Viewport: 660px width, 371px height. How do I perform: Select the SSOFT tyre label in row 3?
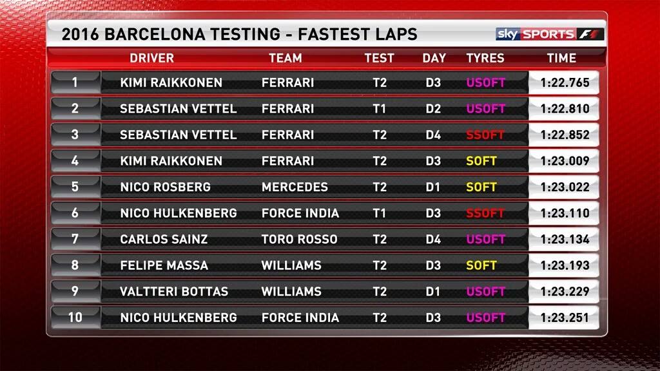click(485, 135)
